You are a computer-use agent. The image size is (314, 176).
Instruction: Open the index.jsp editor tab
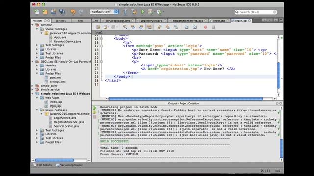point(219,21)
